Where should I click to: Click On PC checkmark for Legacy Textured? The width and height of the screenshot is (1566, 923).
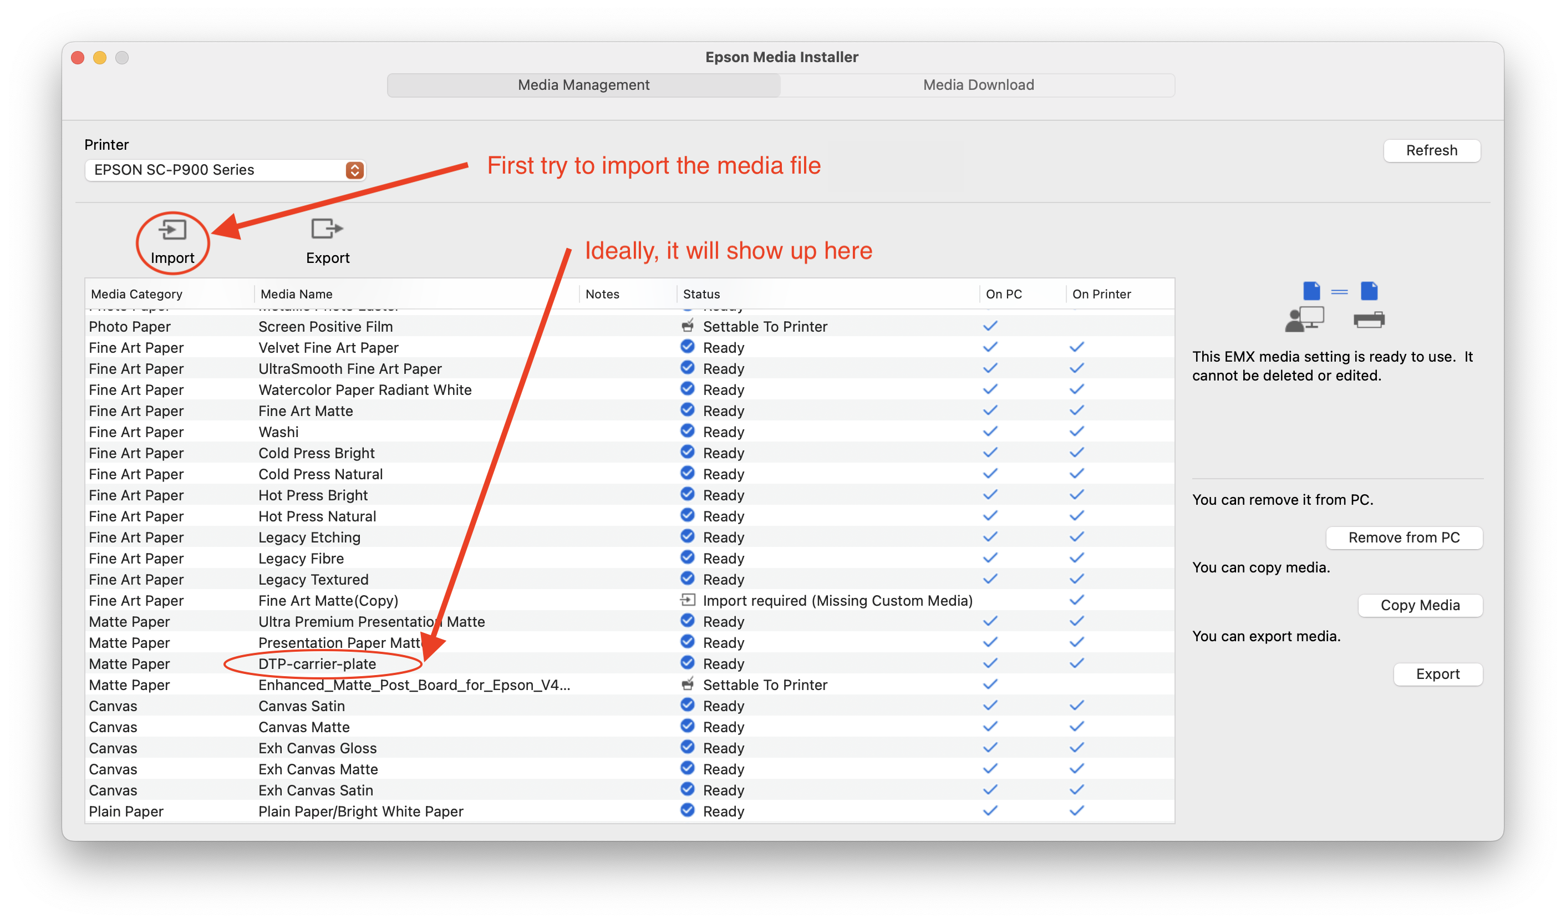(x=990, y=579)
